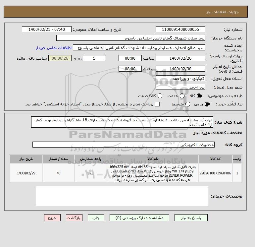The width and height of the screenshot is (255, 247).
Task: Toggle the اسناد خزانه اسلامی payment checkbox
Action: tap(157, 104)
